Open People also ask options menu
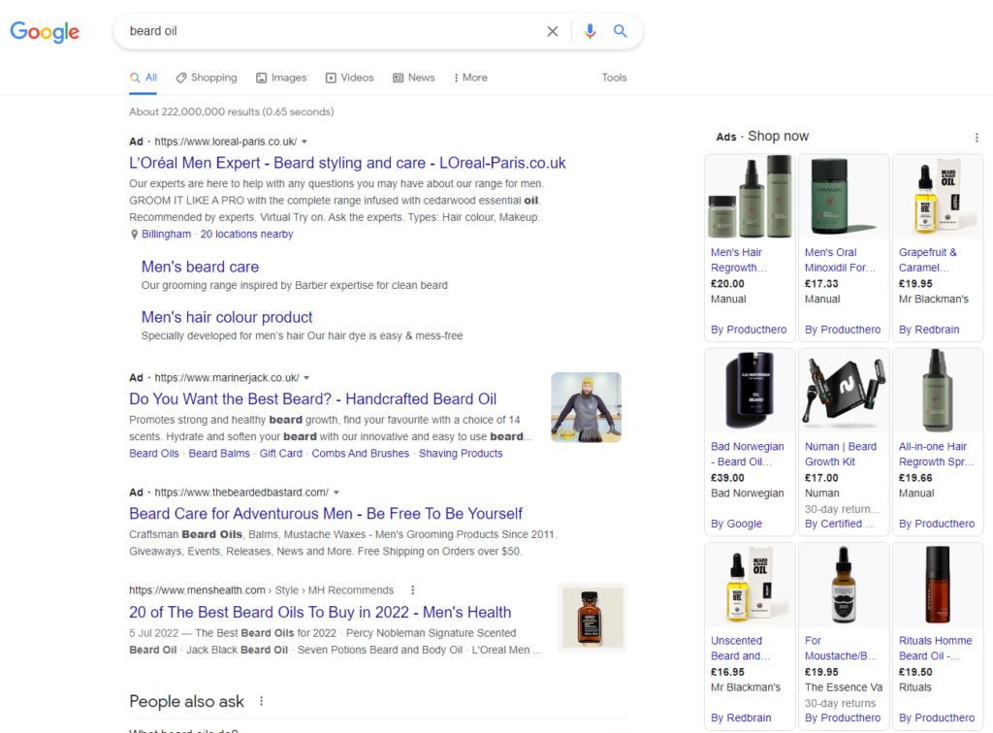Screen dimensions: 993x733 point(261,701)
